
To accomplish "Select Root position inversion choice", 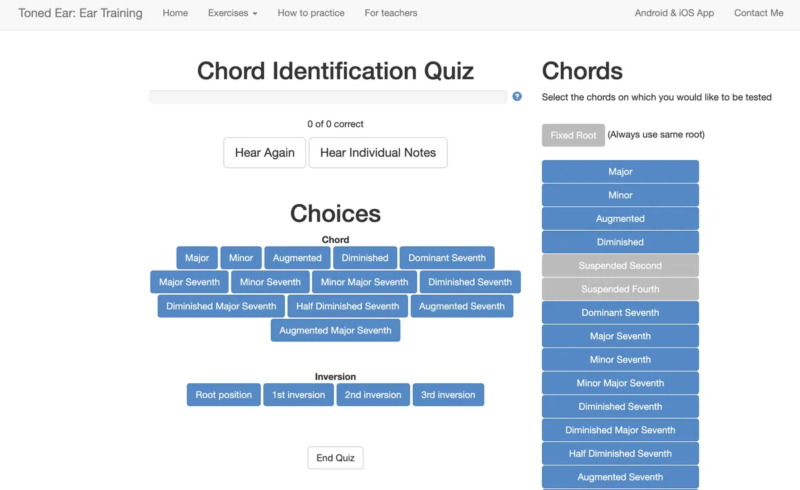I will point(223,395).
